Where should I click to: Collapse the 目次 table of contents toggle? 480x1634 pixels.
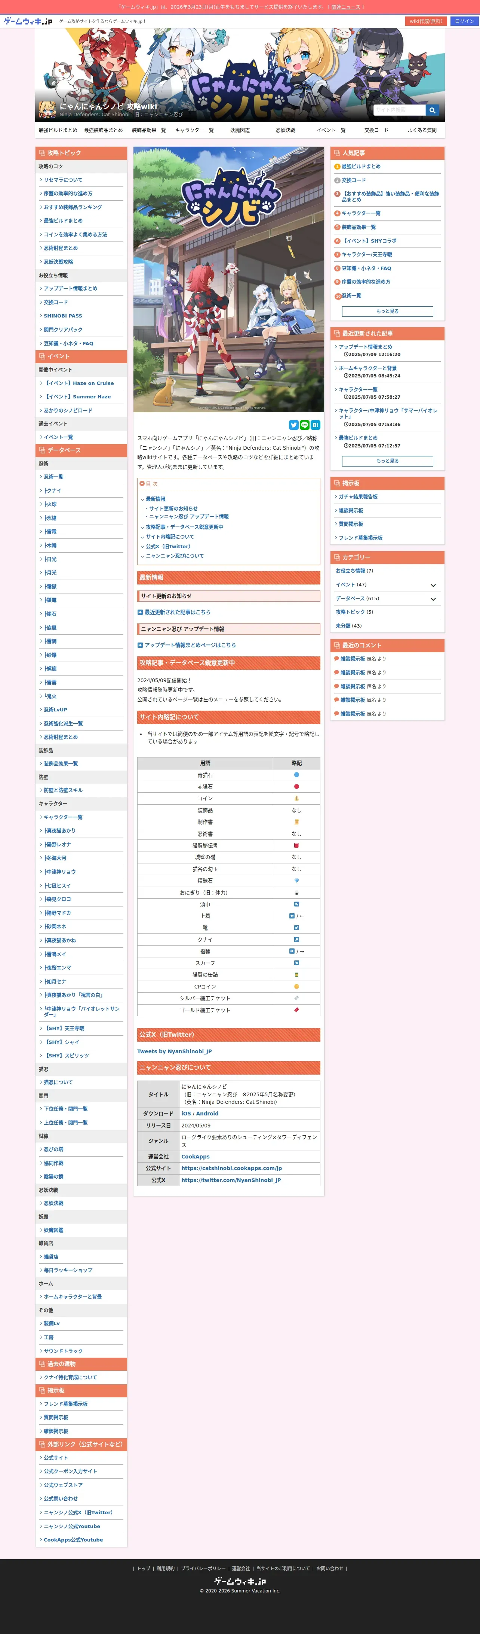pos(142,483)
